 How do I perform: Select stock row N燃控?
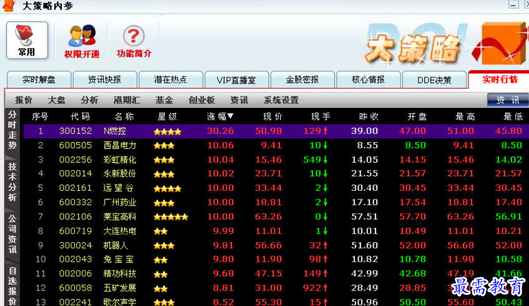[x=276, y=131]
